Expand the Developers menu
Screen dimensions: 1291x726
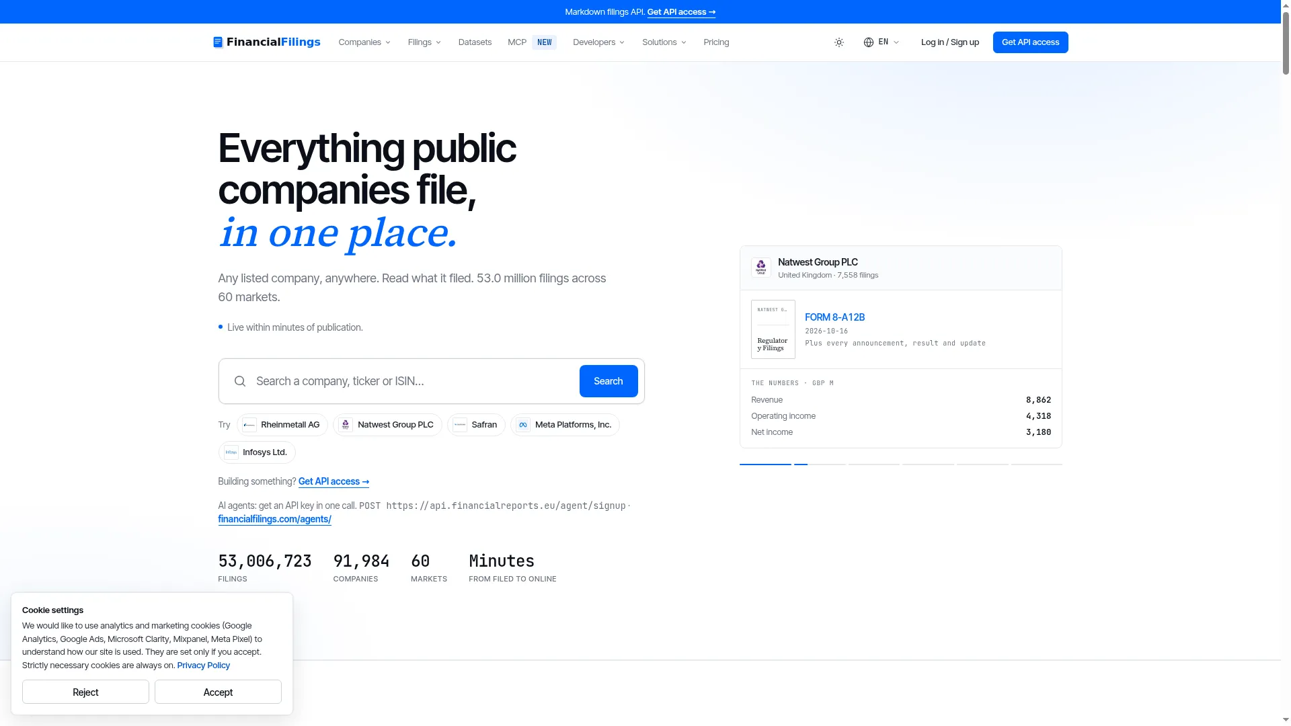coord(598,42)
